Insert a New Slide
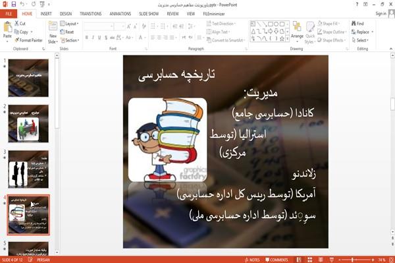The width and height of the screenshot is (395, 263). pyautogui.click(x=53, y=33)
